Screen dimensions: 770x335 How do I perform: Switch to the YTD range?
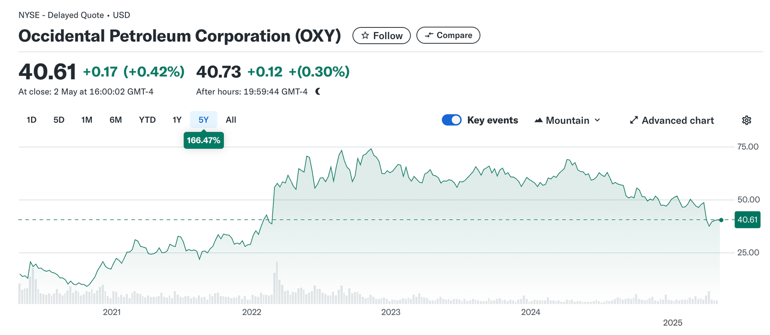(x=147, y=120)
